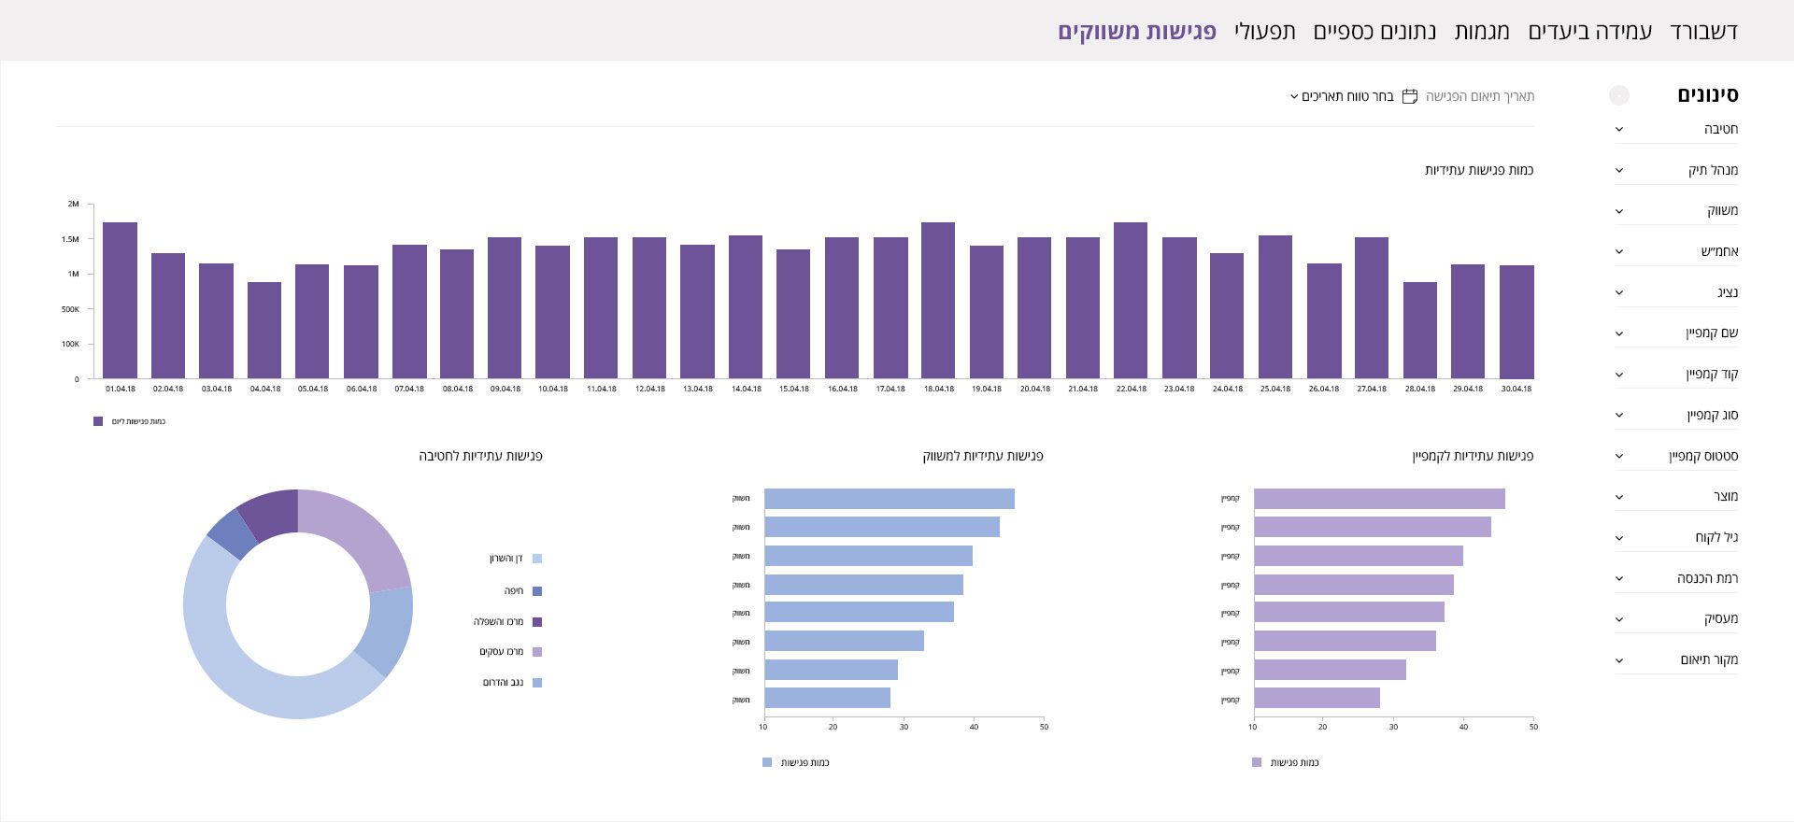
Task: Switch to the דשבורד tab
Action: point(1703,32)
